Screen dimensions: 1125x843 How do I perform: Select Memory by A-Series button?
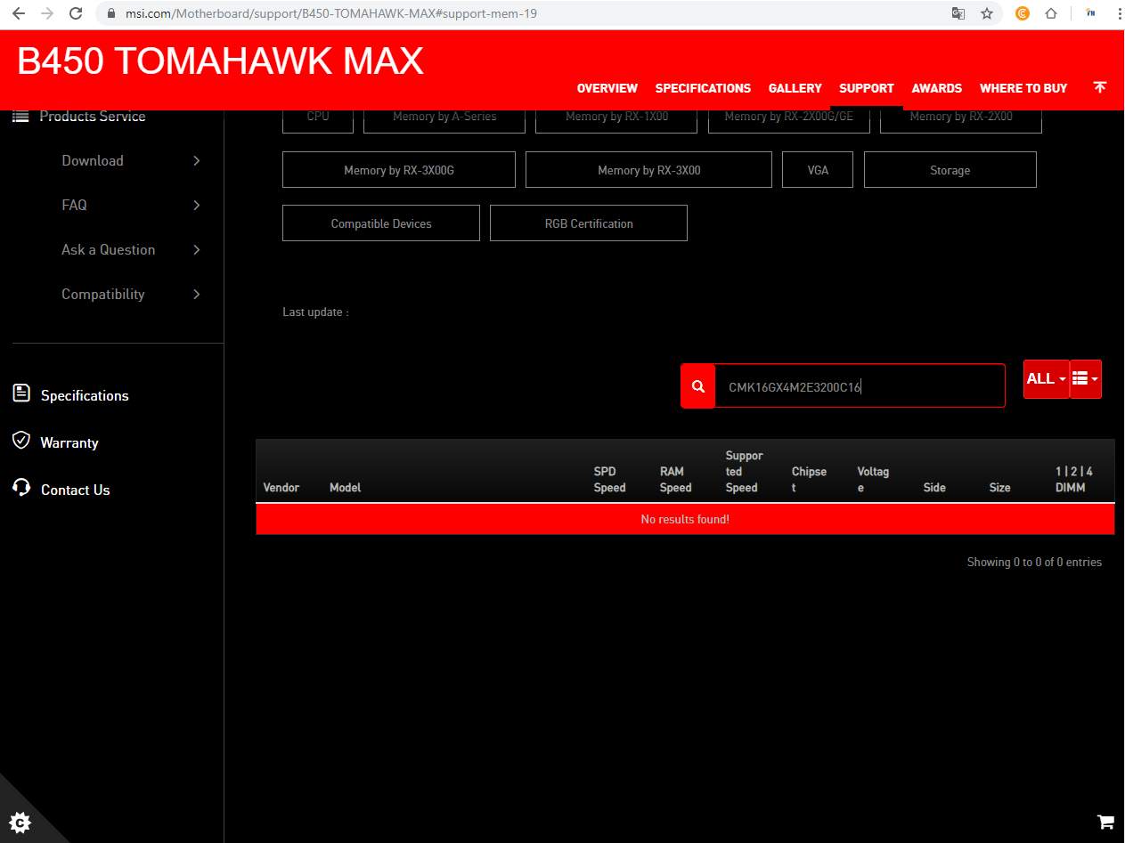click(444, 121)
